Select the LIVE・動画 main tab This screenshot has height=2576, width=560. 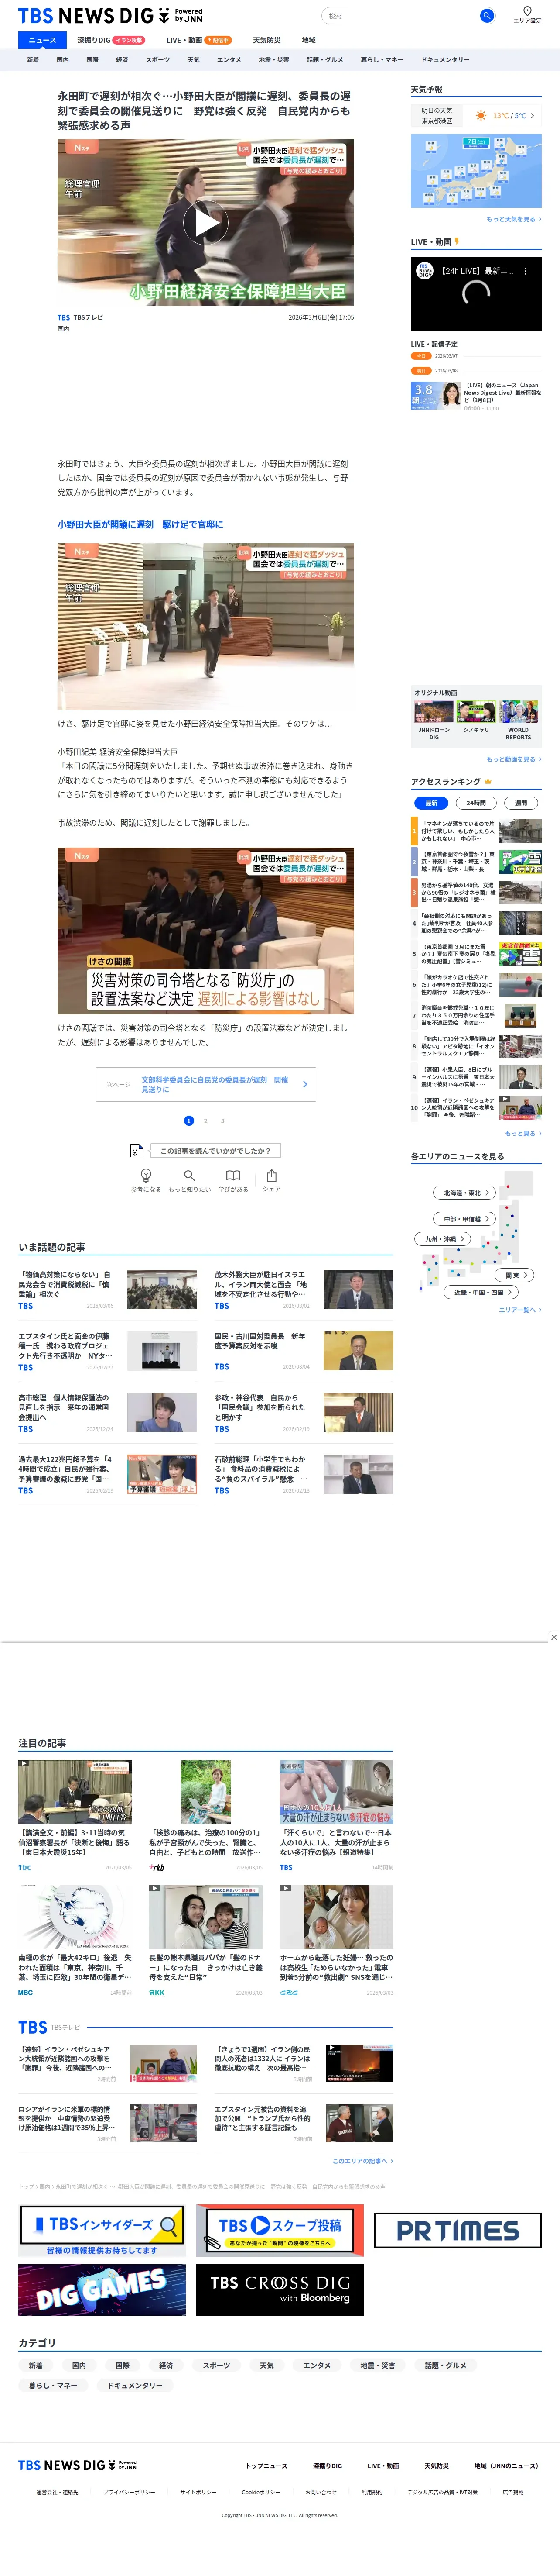[x=198, y=40]
